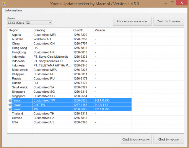Click the app icon in the title bar
Screen dimensions: 189x148
pos(4,4)
